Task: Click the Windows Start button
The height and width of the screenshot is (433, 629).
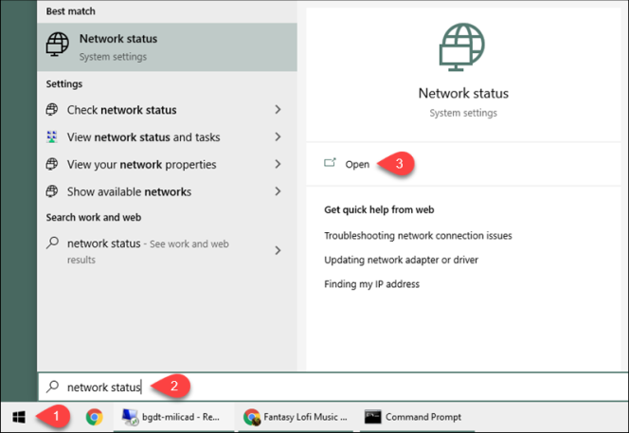Action: tap(19, 416)
